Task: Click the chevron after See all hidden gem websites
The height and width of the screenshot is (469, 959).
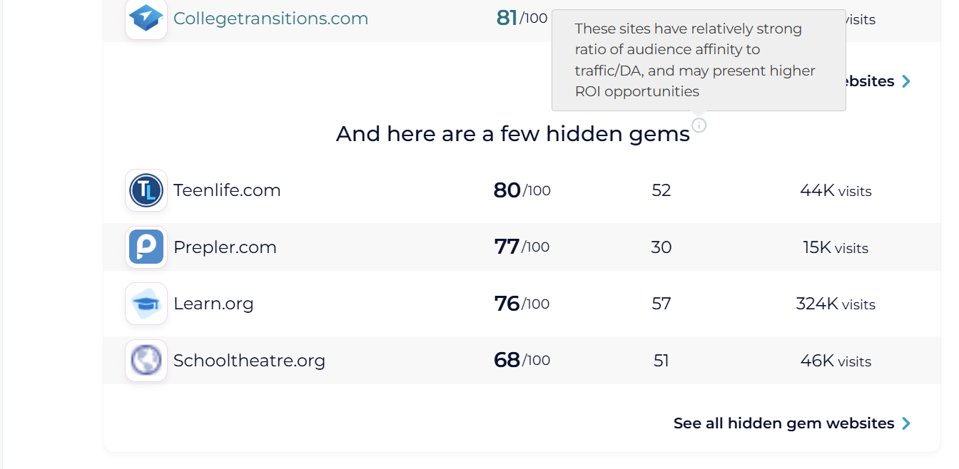Action: click(x=906, y=423)
